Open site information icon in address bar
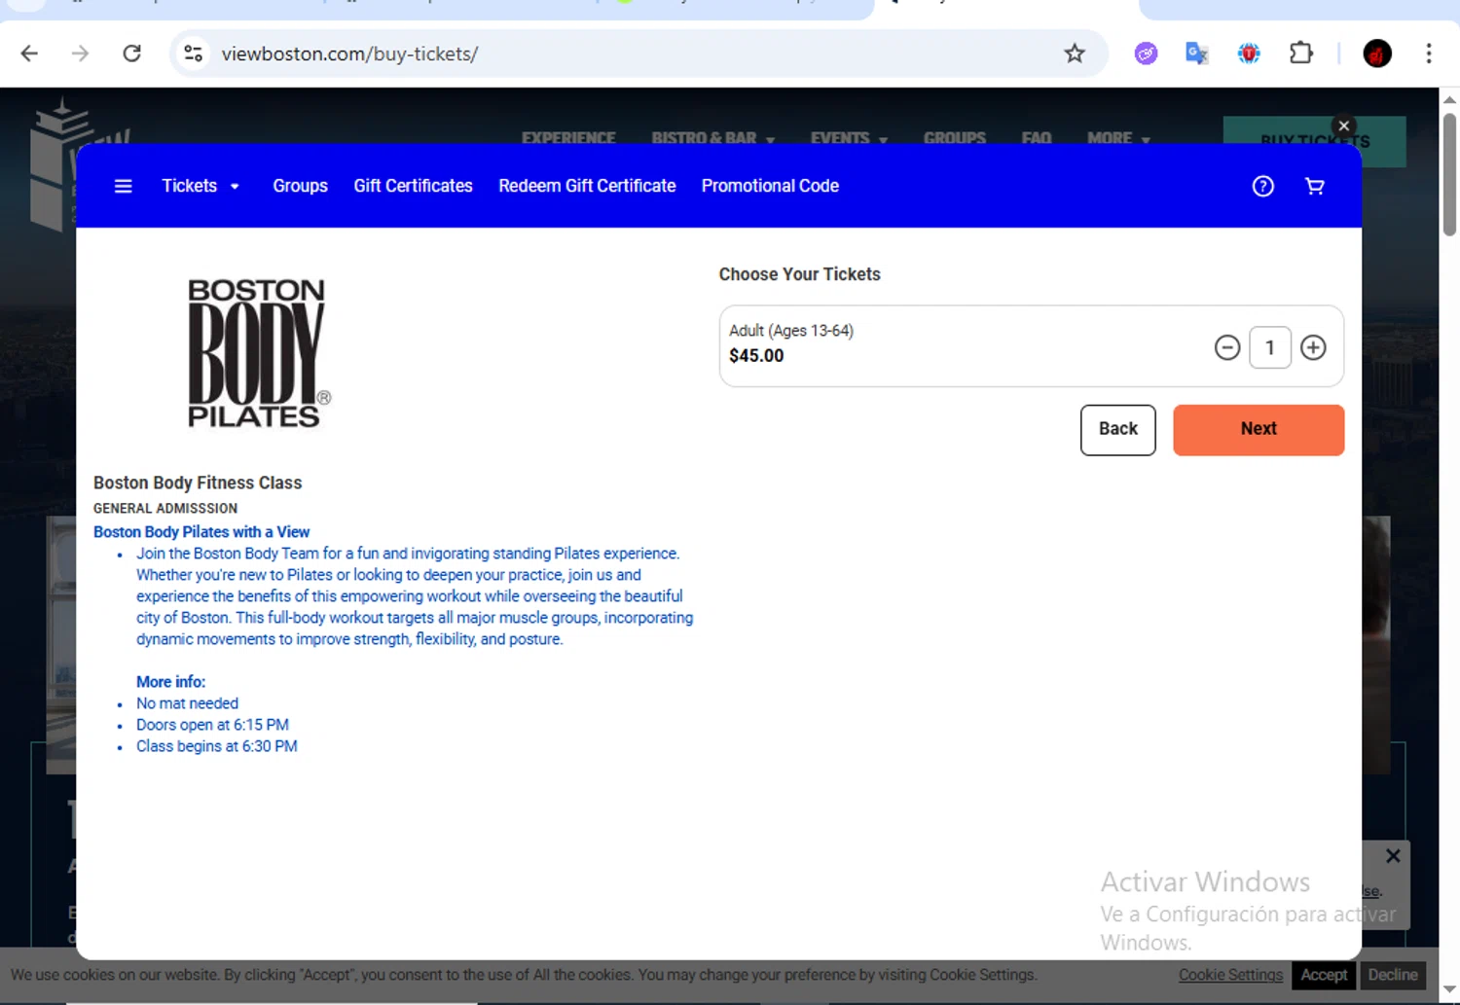Viewport: 1460px width, 1005px height. click(194, 54)
